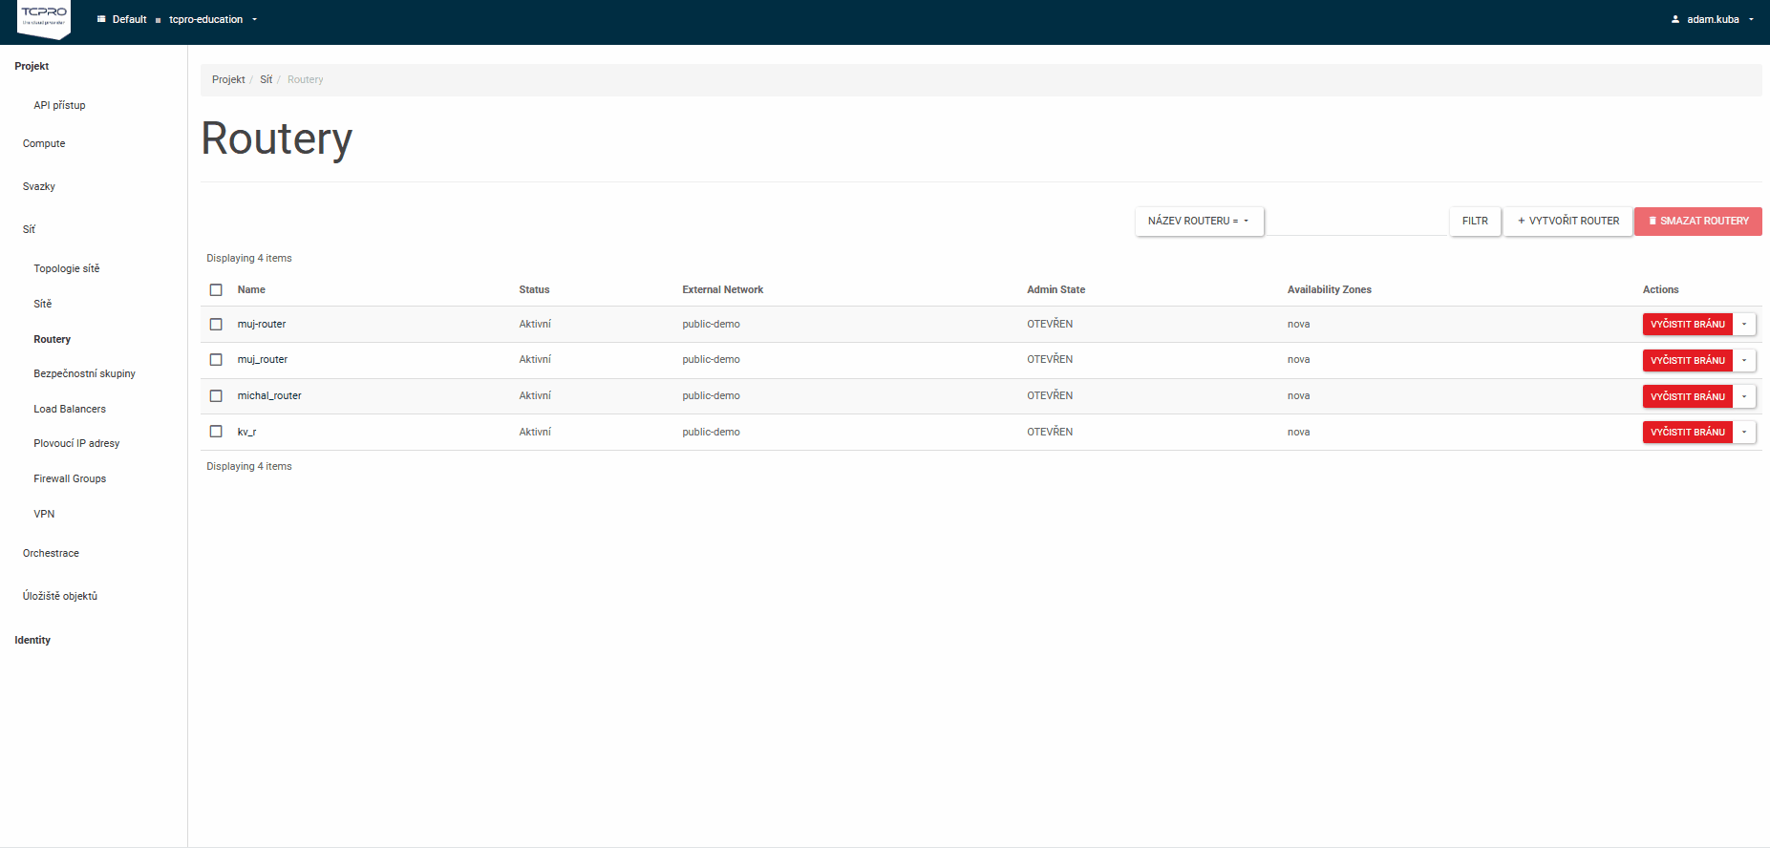This screenshot has height=848, width=1770.
Task: Open more actions dropdown for muj-router
Action: 1744,325
